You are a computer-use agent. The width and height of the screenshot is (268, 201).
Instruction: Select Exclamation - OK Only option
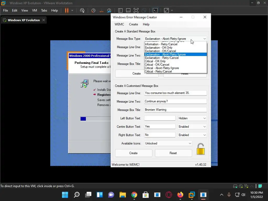coord(176,48)
